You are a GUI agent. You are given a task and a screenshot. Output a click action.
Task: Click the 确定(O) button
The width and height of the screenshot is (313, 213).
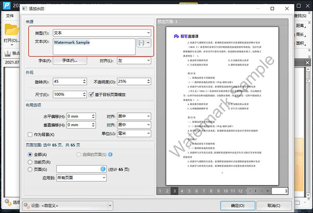237,206
